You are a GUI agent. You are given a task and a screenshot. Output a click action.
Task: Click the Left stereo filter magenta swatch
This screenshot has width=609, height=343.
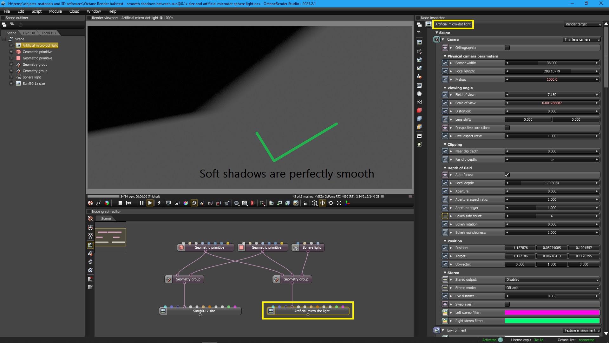552,313
